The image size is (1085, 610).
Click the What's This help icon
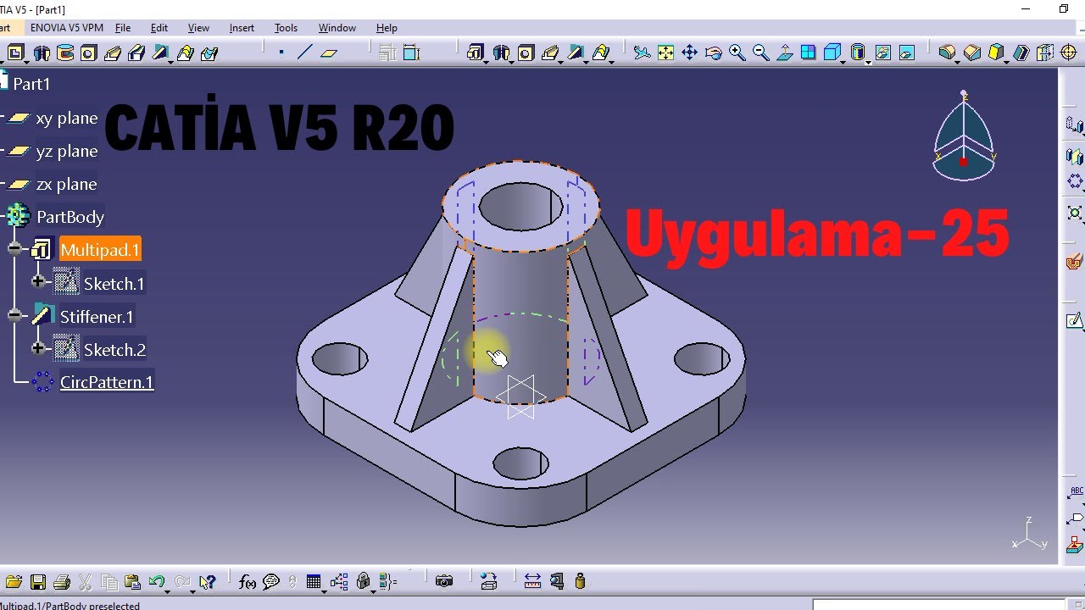tap(207, 582)
